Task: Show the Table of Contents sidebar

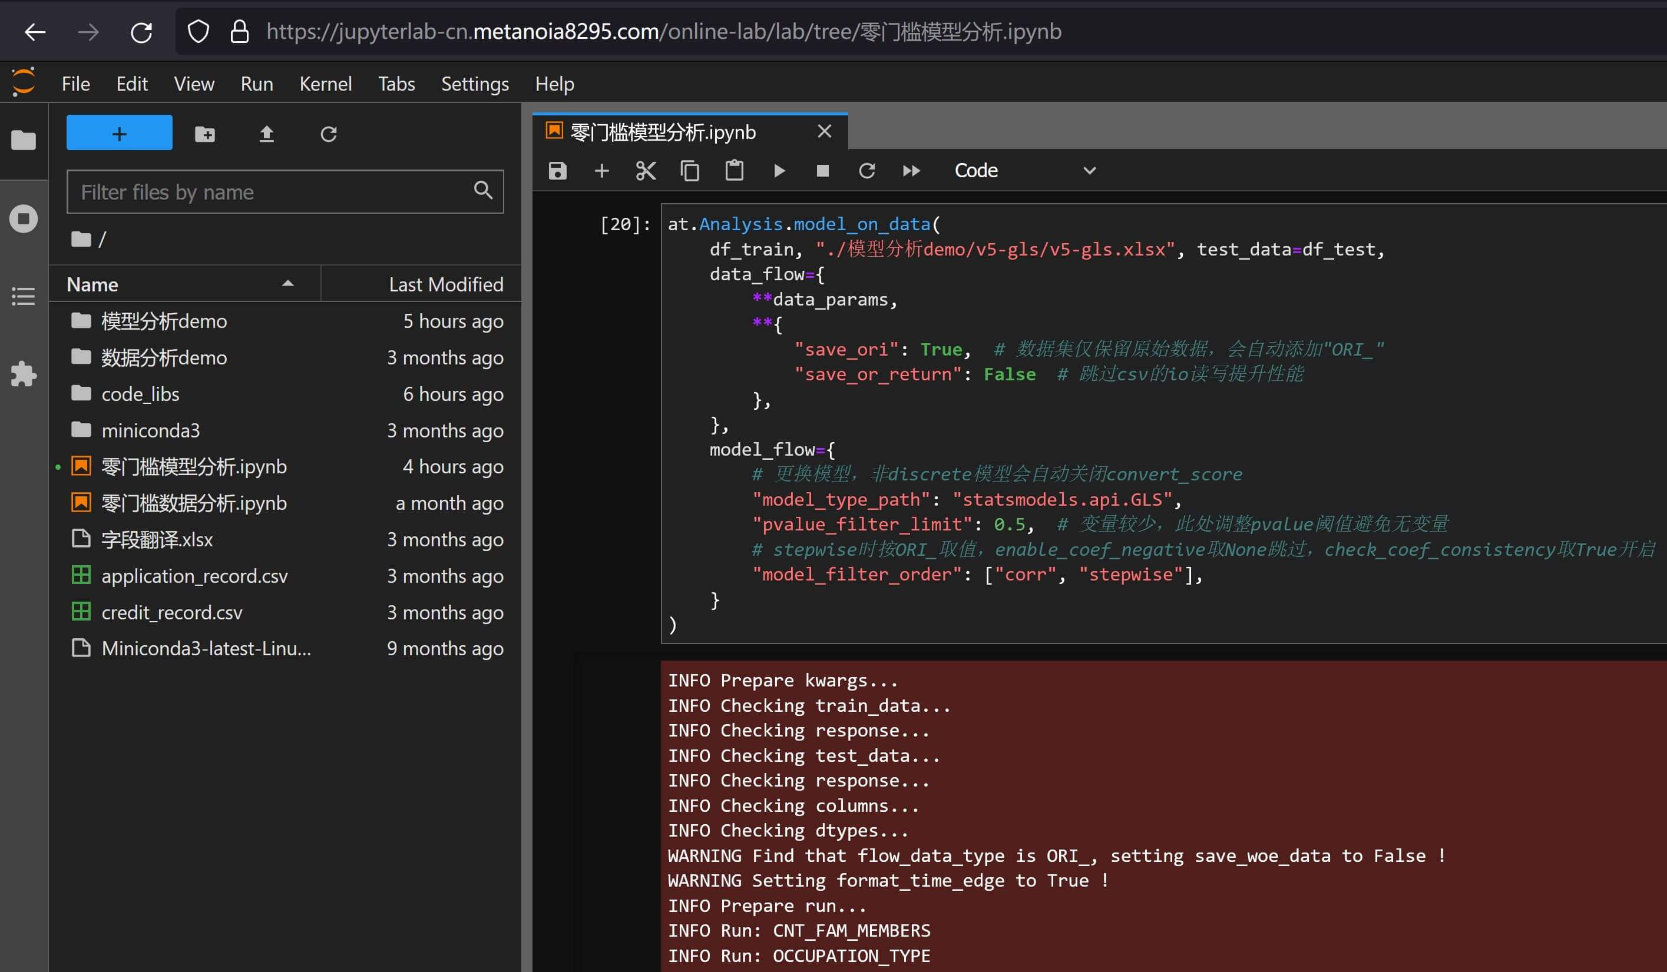Action: click(x=24, y=296)
